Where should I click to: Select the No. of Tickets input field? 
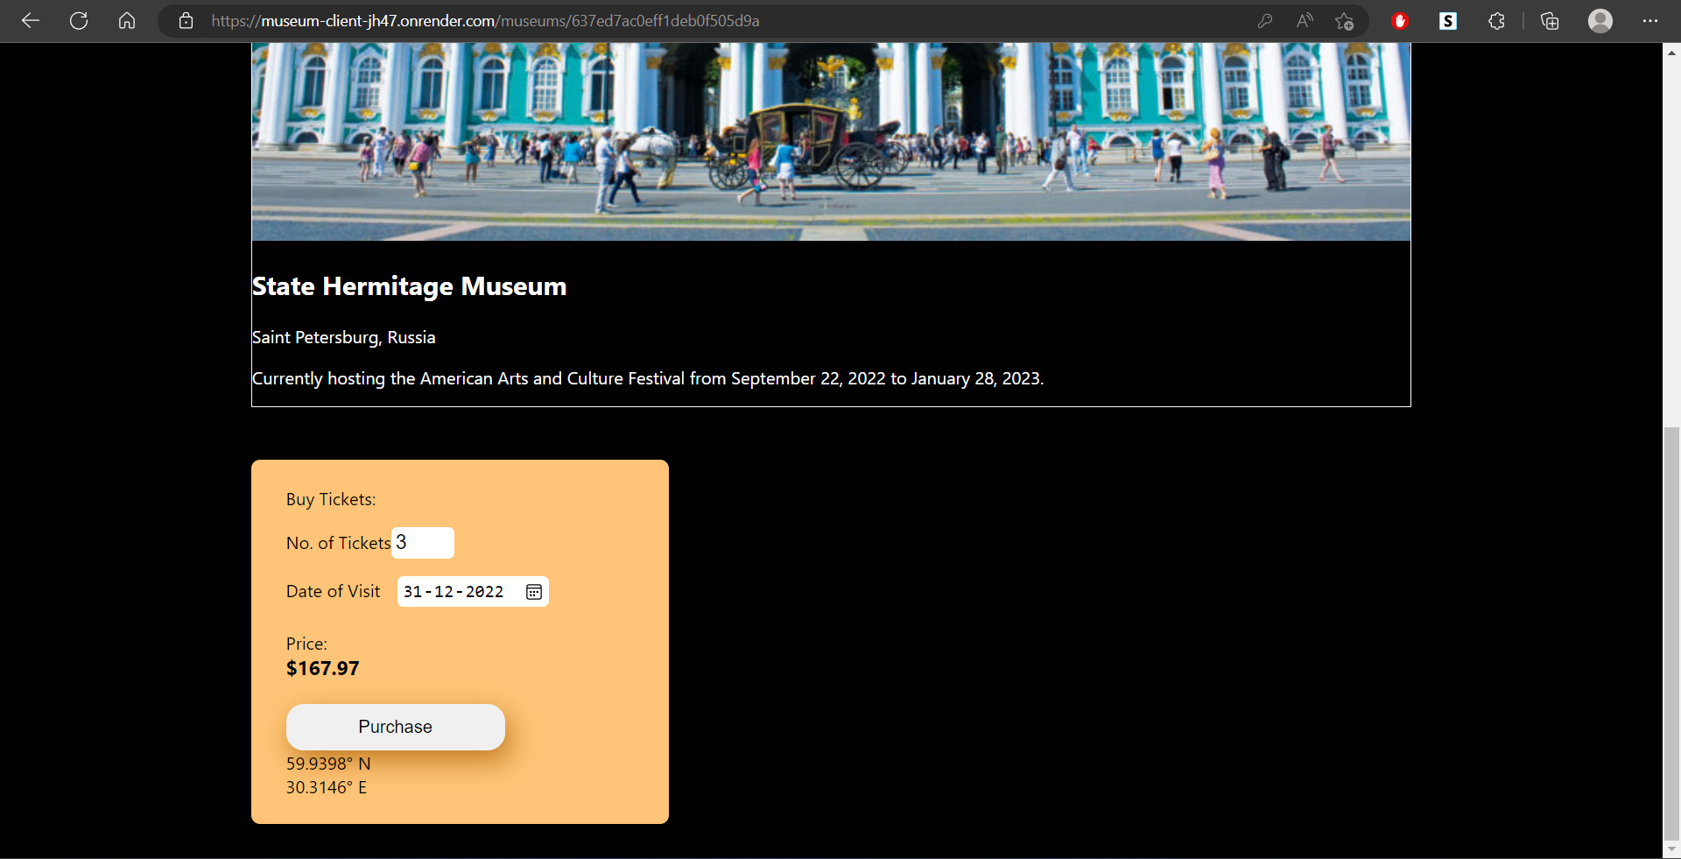422,543
